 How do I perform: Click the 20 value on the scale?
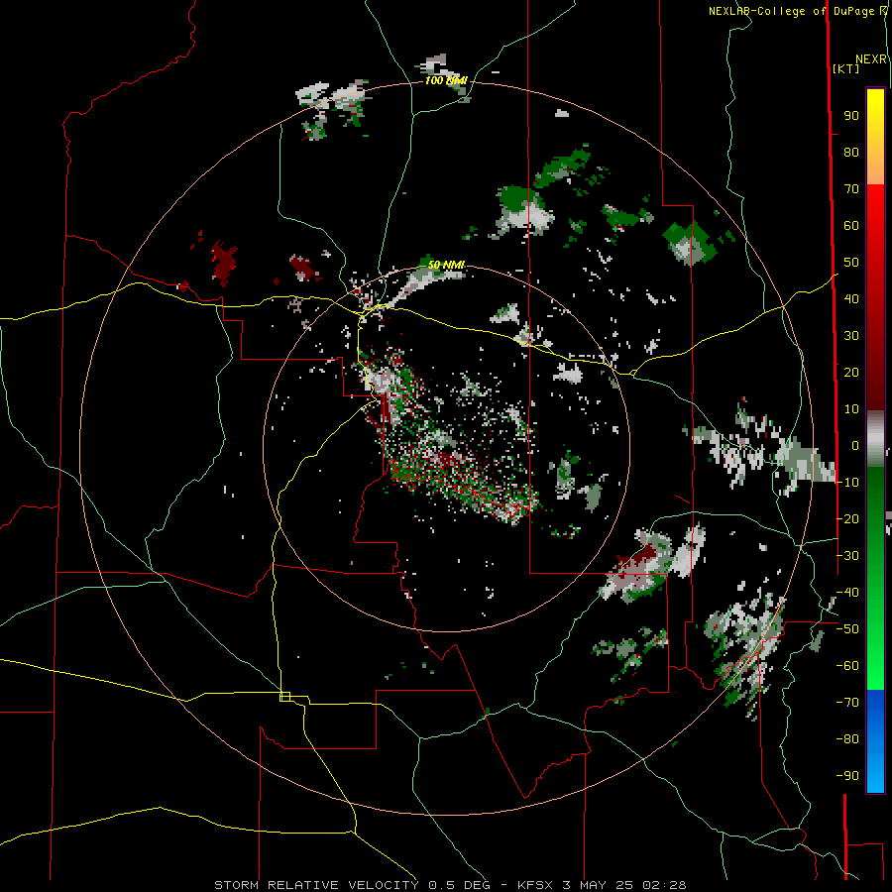click(x=851, y=373)
